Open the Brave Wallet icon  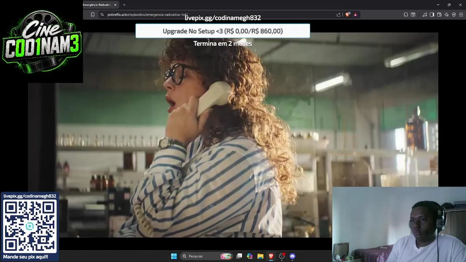(x=439, y=15)
